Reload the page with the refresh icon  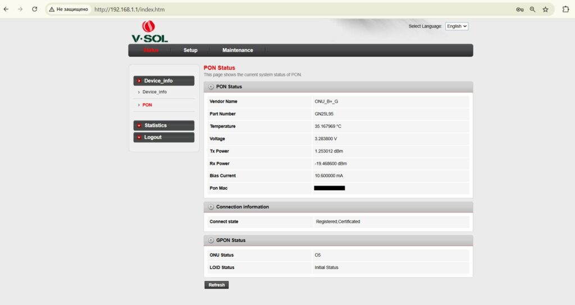(x=35, y=10)
